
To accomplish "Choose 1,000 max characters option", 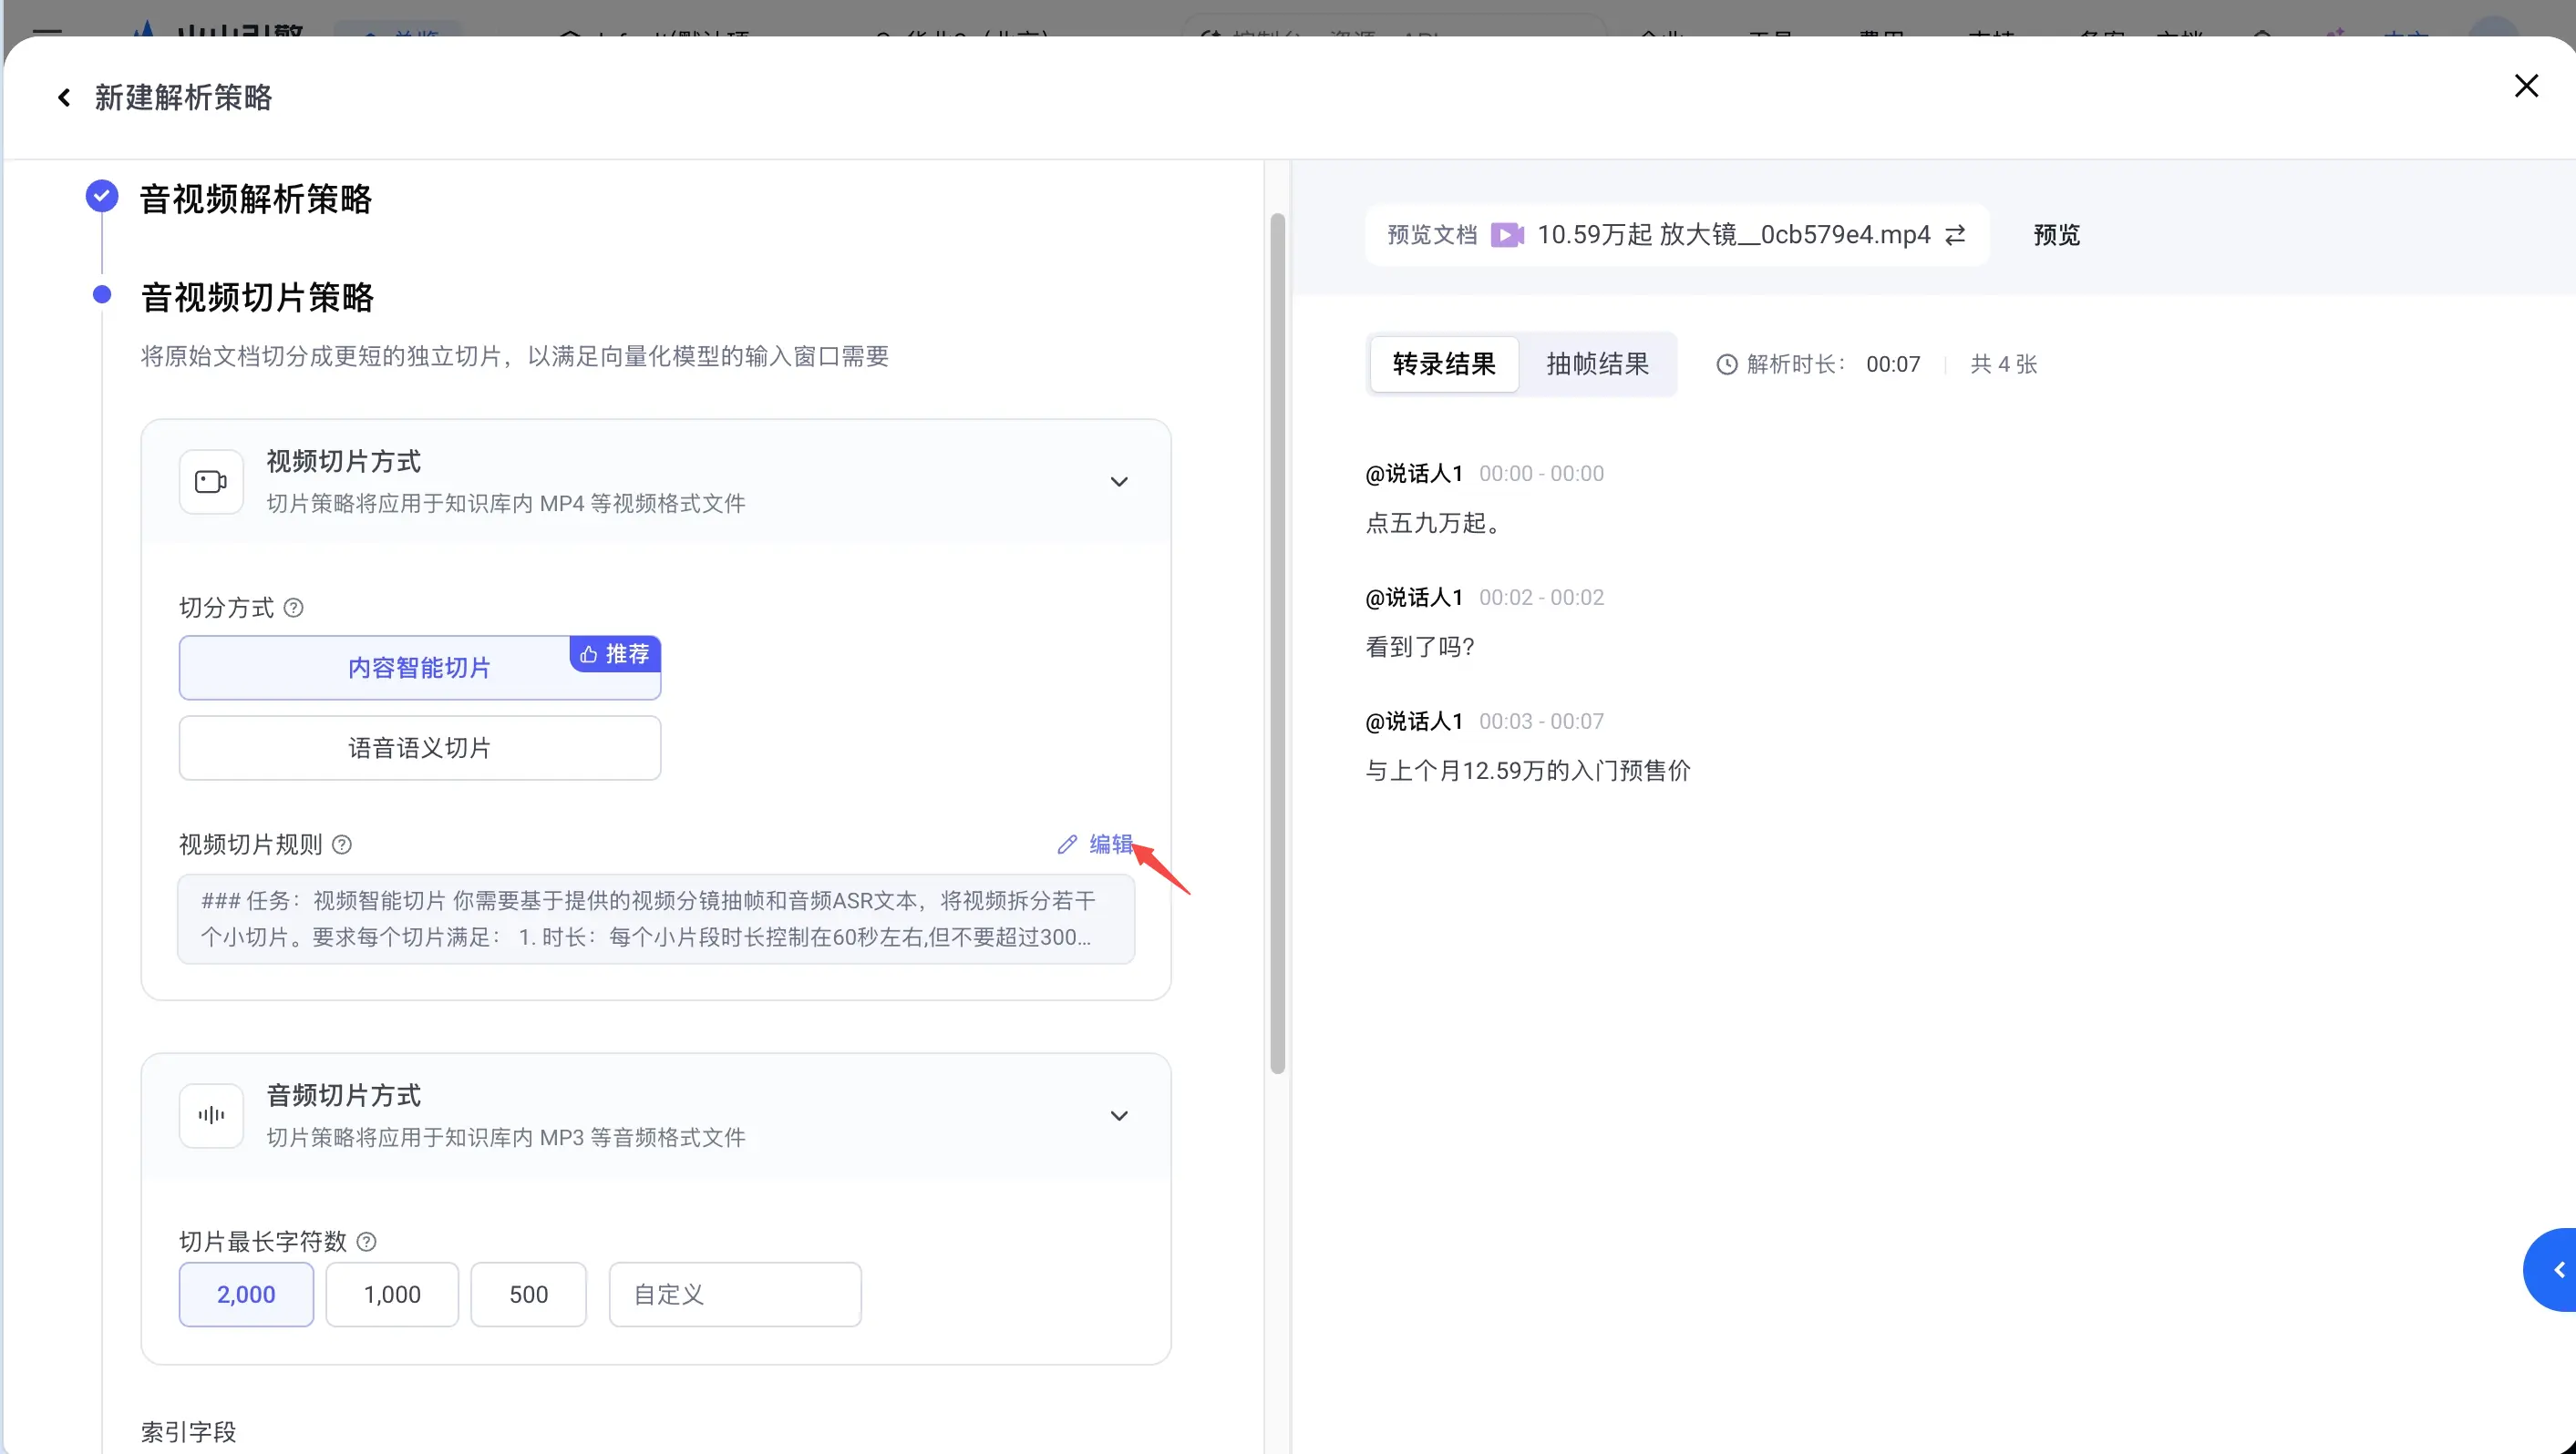I will [392, 1294].
